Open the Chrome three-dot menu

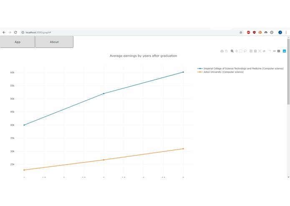(x=286, y=33)
